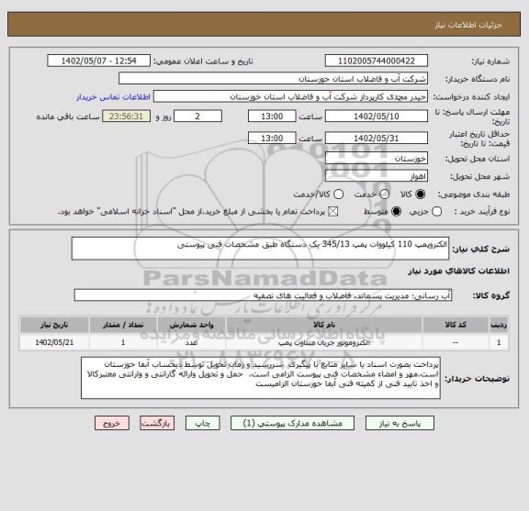This screenshot has height=511, width=529.
Task: Click the delivery province field خوزستان
Action: [x=377, y=158]
